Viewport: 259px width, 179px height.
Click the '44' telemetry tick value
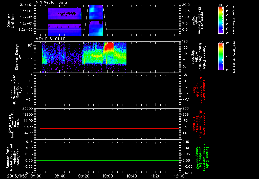[184, 133]
